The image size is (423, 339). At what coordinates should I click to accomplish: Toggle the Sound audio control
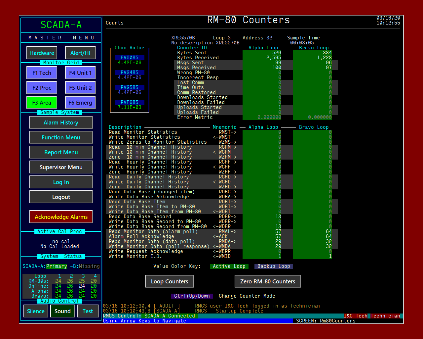62,311
